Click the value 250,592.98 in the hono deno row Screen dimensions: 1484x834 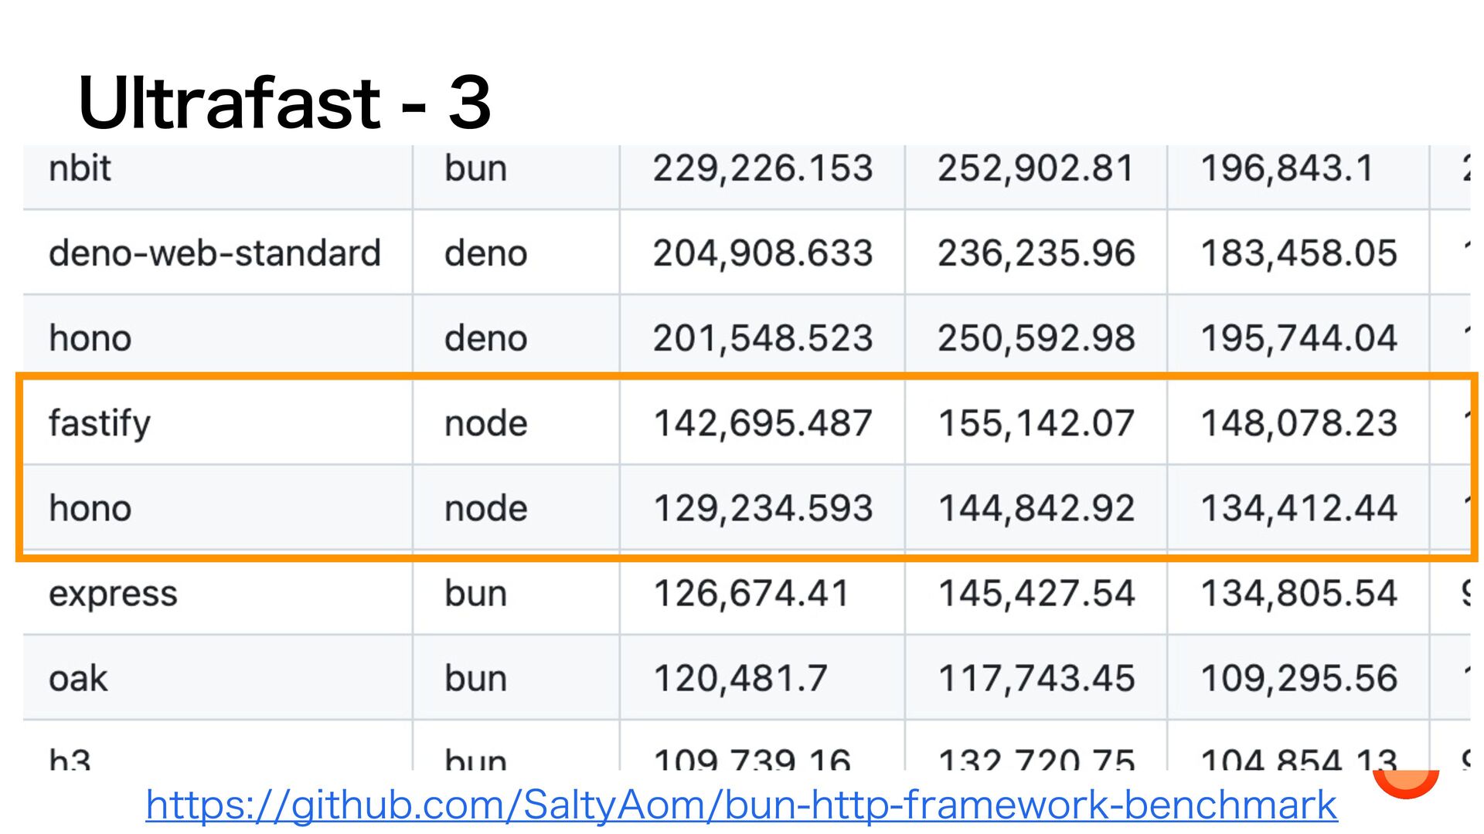coord(1036,338)
